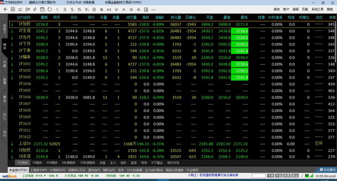Viewport: 337px width, 181px height.
Task: Click the double-chevron down toolbar icon
Action: [x=117, y=10]
